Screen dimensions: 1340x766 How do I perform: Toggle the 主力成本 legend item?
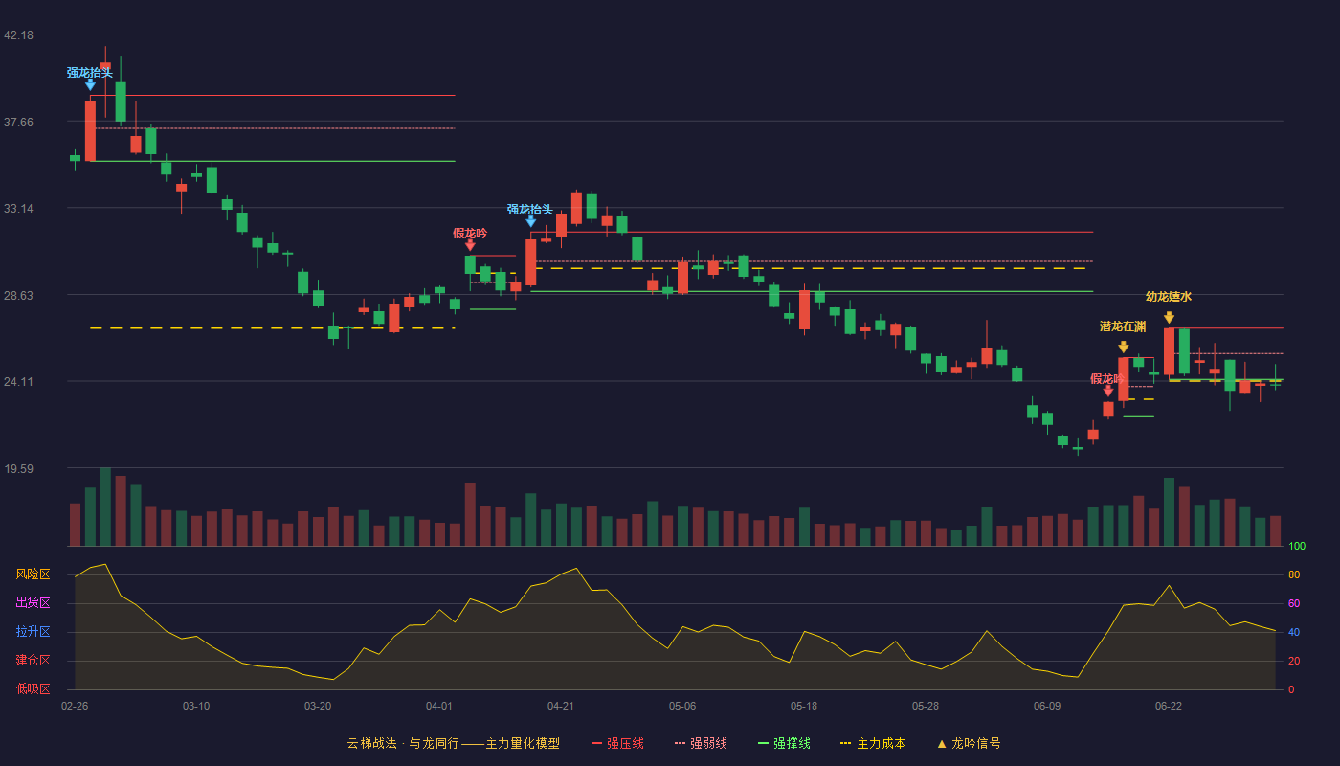tap(873, 743)
